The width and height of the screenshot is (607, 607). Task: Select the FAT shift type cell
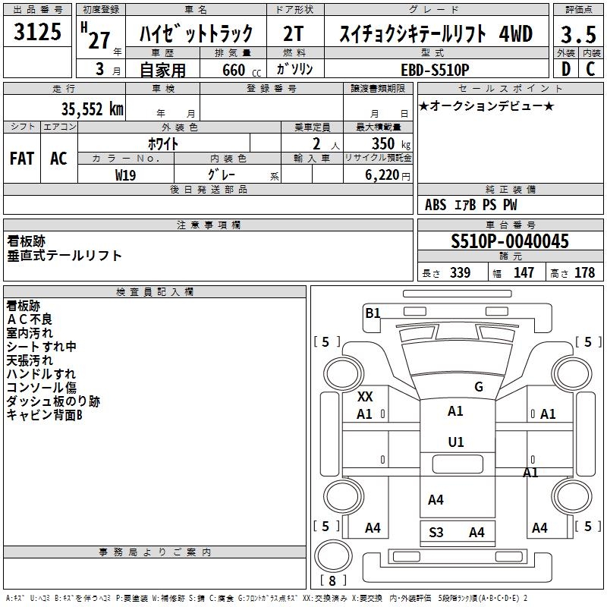tap(22, 158)
